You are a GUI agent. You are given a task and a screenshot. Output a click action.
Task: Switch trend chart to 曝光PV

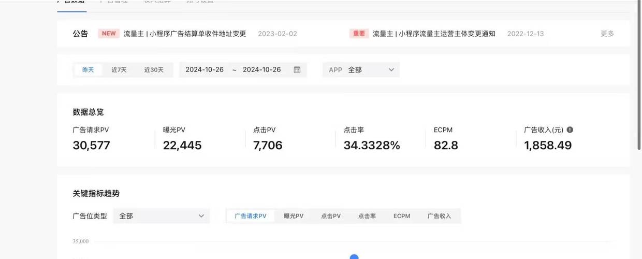(294, 216)
